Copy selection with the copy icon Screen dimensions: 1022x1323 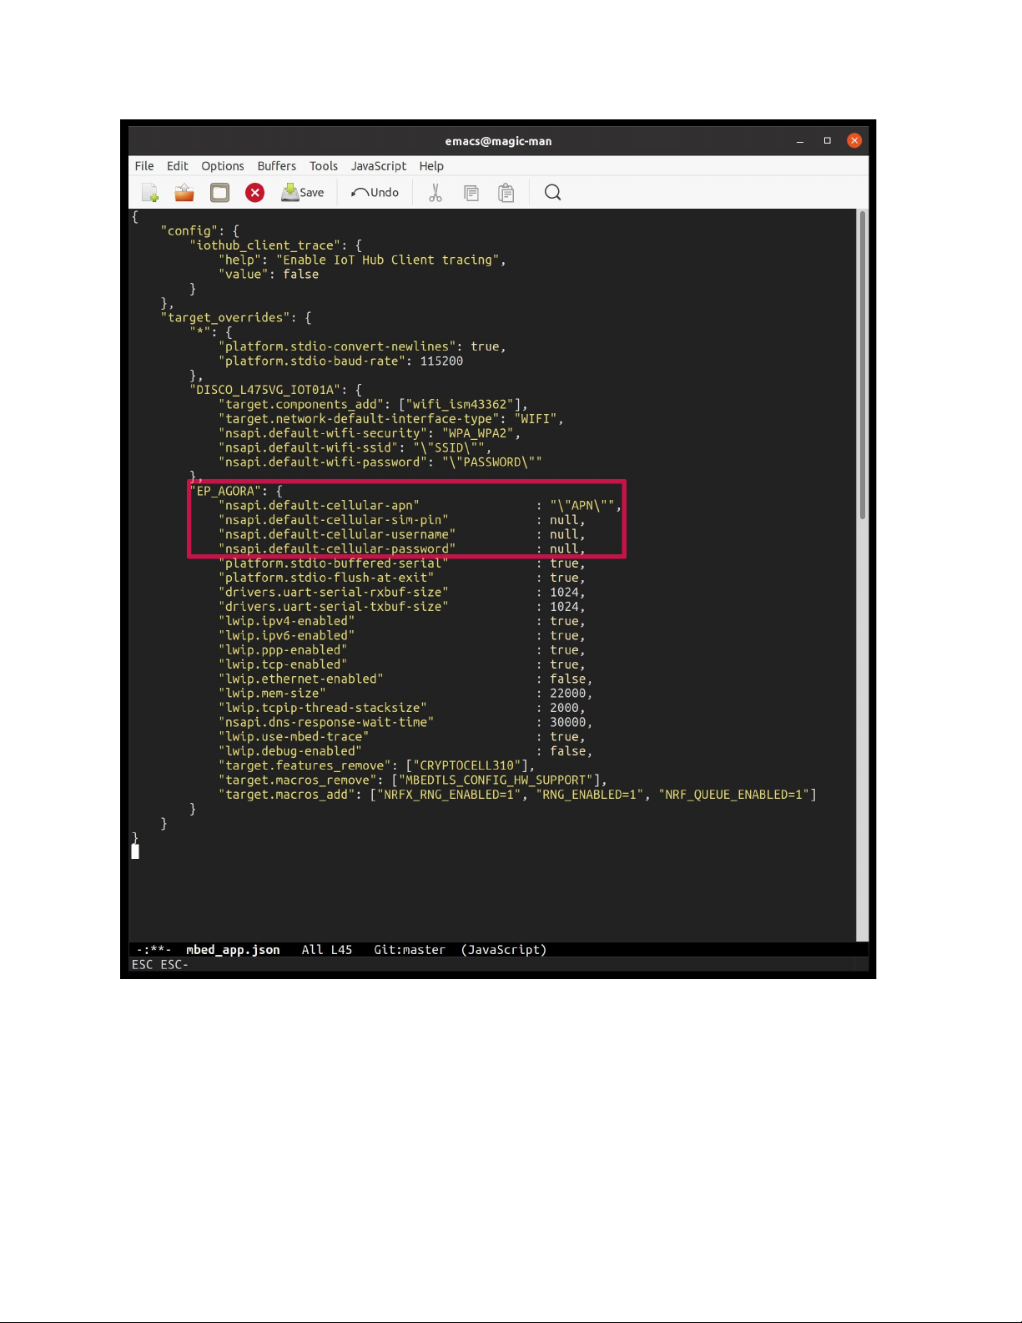point(471,193)
